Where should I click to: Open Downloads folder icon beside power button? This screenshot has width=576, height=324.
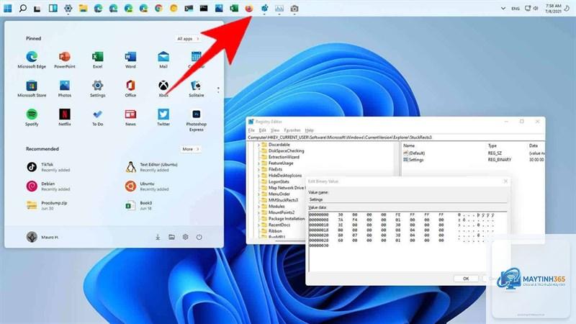[158, 238]
